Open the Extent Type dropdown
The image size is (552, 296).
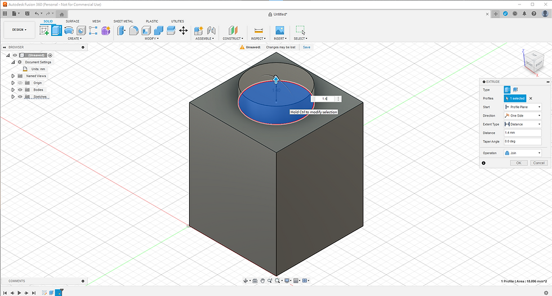pos(523,124)
